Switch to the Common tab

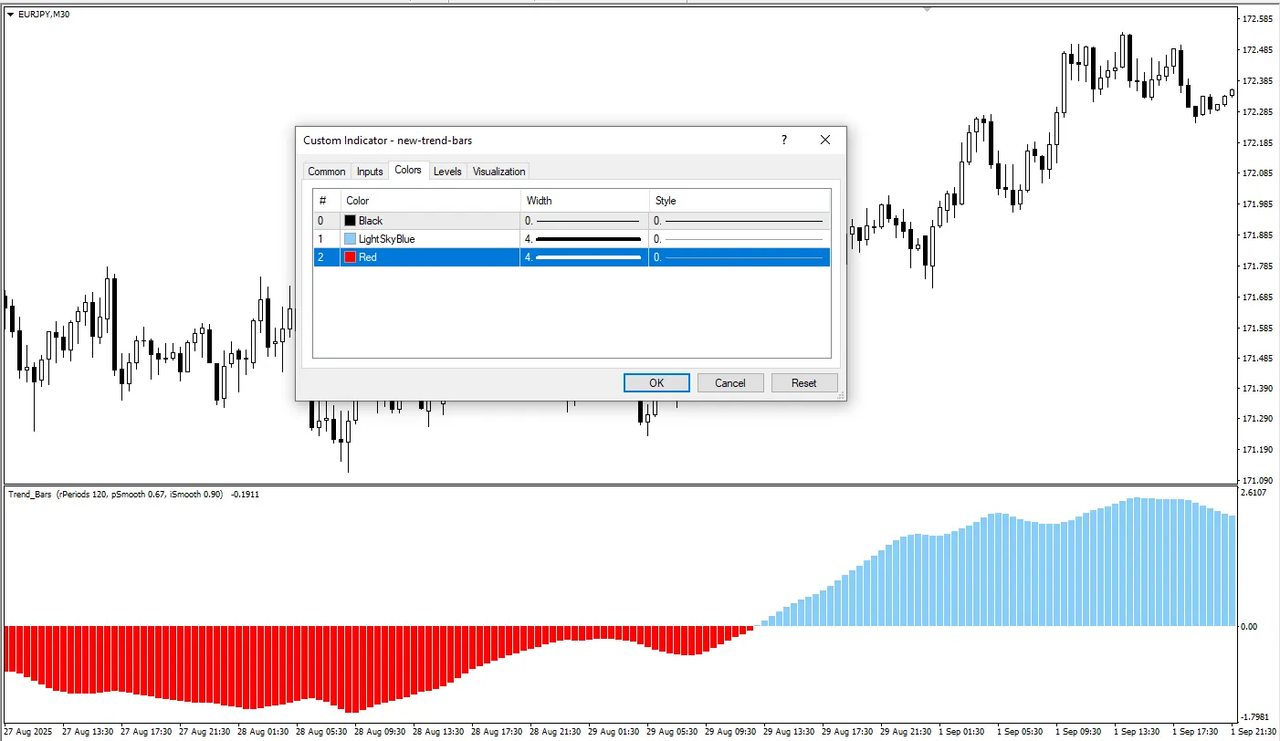click(x=326, y=172)
